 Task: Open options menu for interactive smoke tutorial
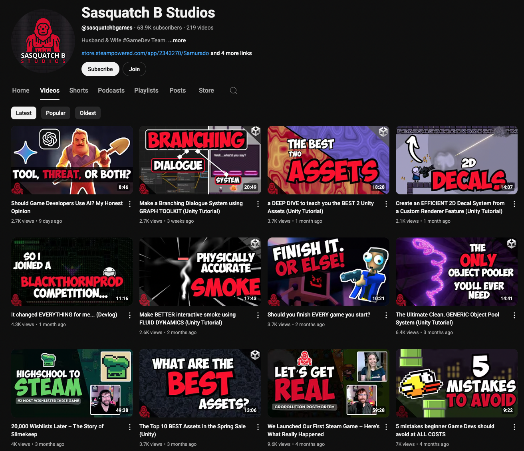click(x=258, y=315)
